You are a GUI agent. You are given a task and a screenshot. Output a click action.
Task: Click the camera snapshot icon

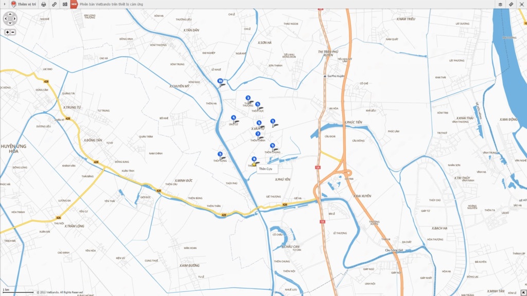click(x=65, y=4)
